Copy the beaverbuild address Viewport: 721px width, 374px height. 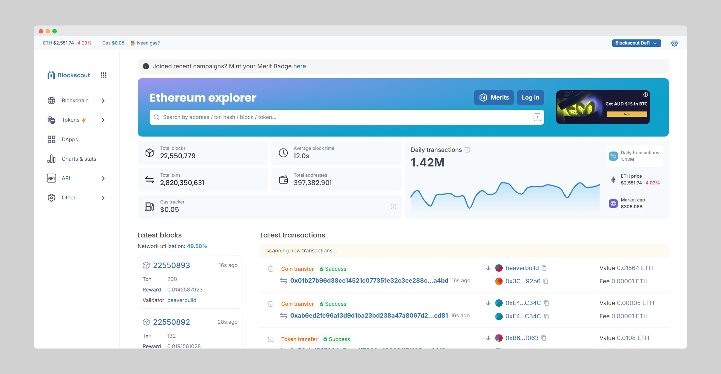pyautogui.click(x=544, y=268)
